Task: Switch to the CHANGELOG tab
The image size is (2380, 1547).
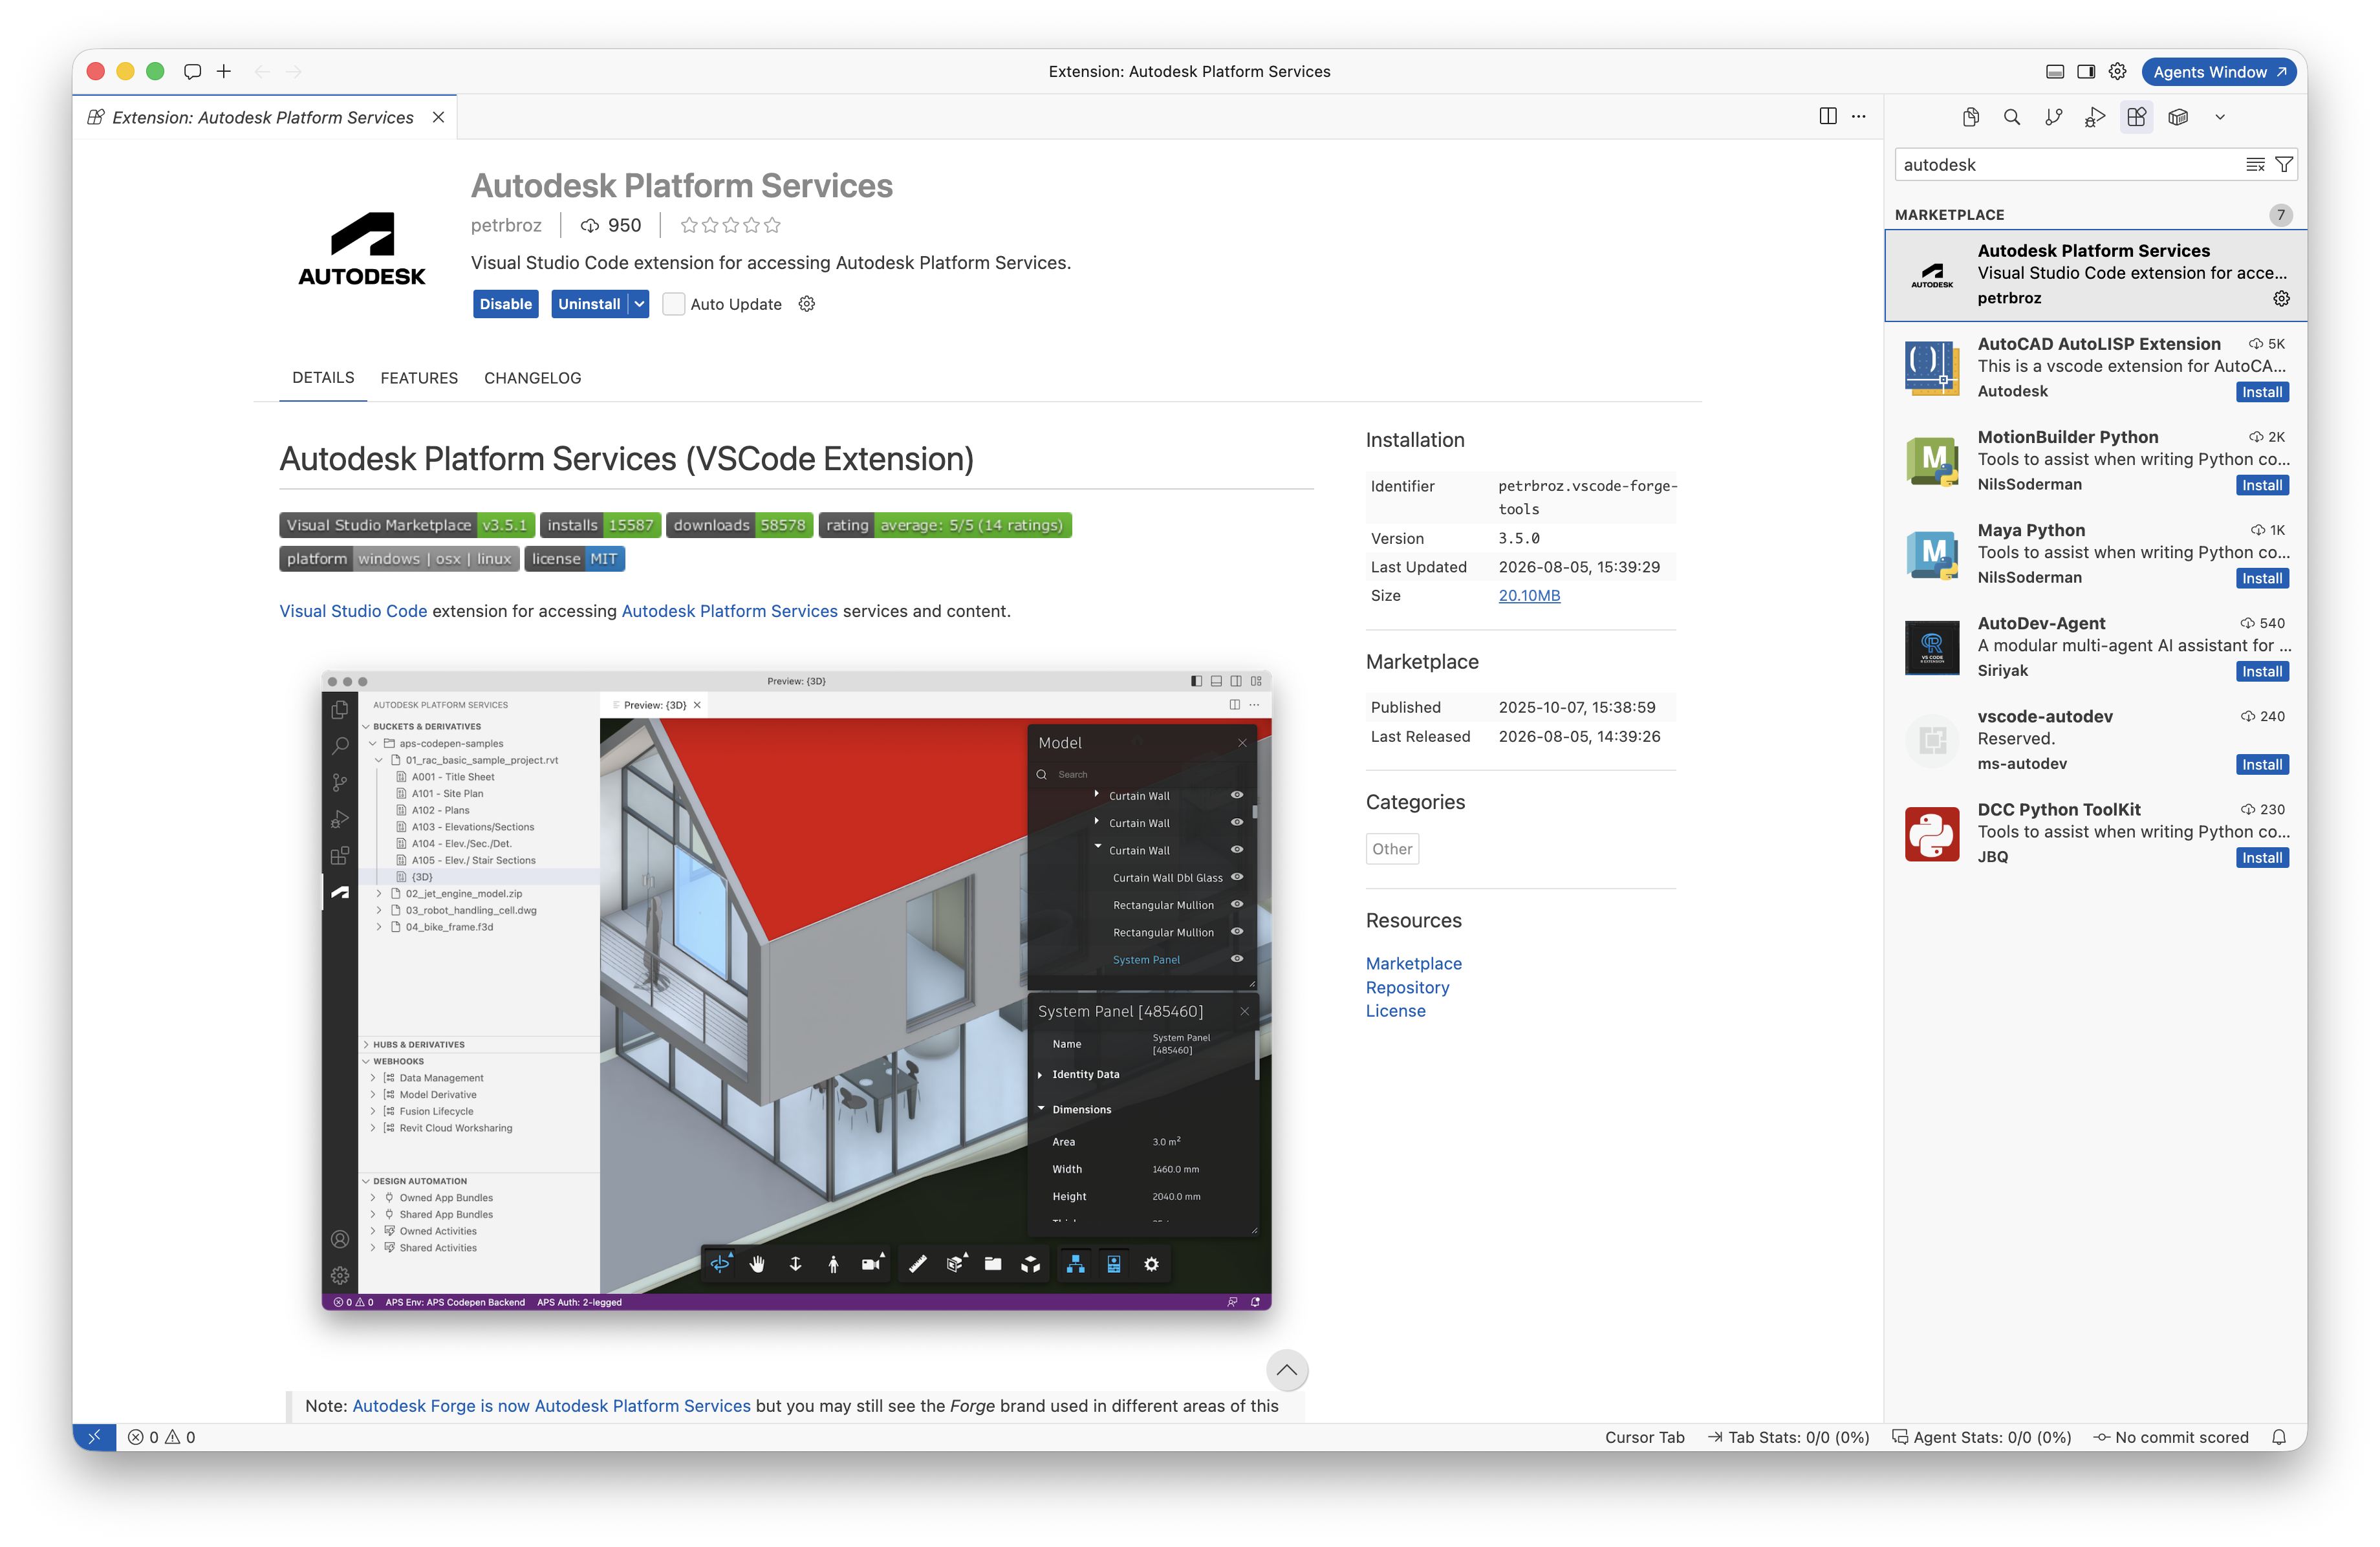Action: [532, 377]
